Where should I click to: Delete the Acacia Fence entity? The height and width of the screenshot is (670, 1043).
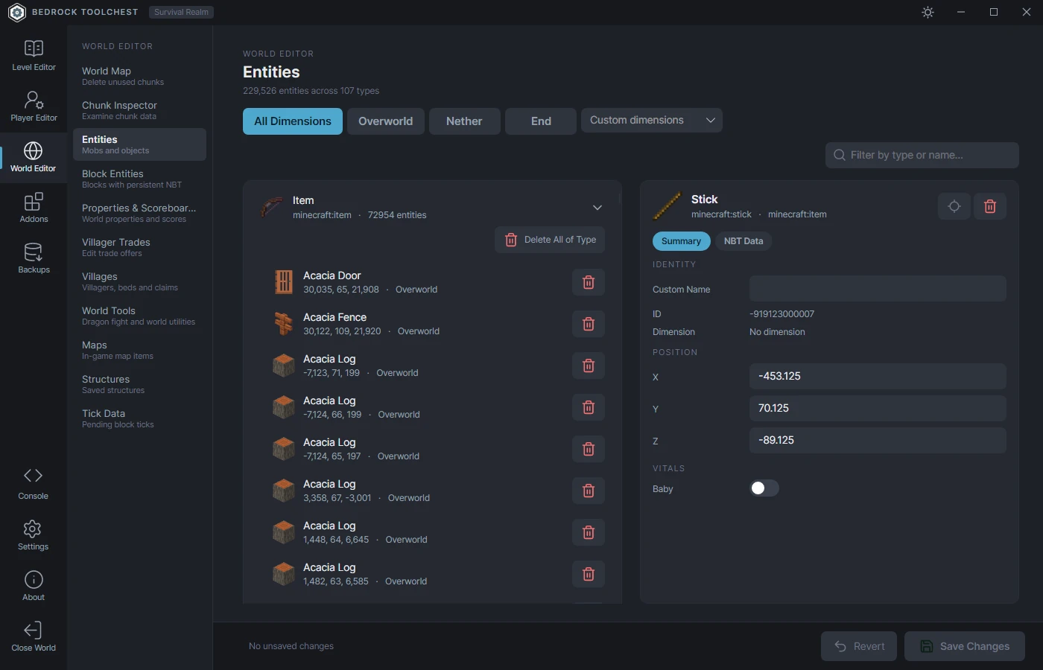point(589,324)
